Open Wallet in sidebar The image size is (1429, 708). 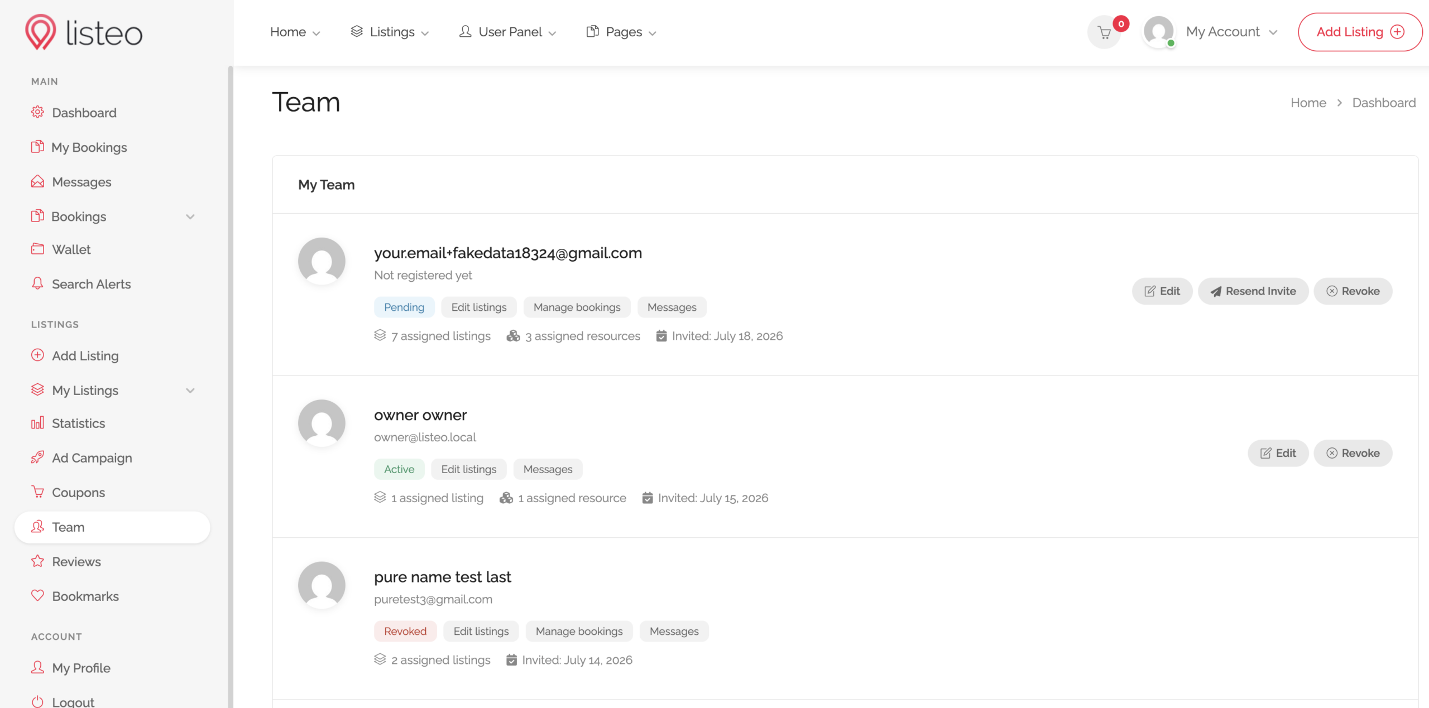(71, 249)
